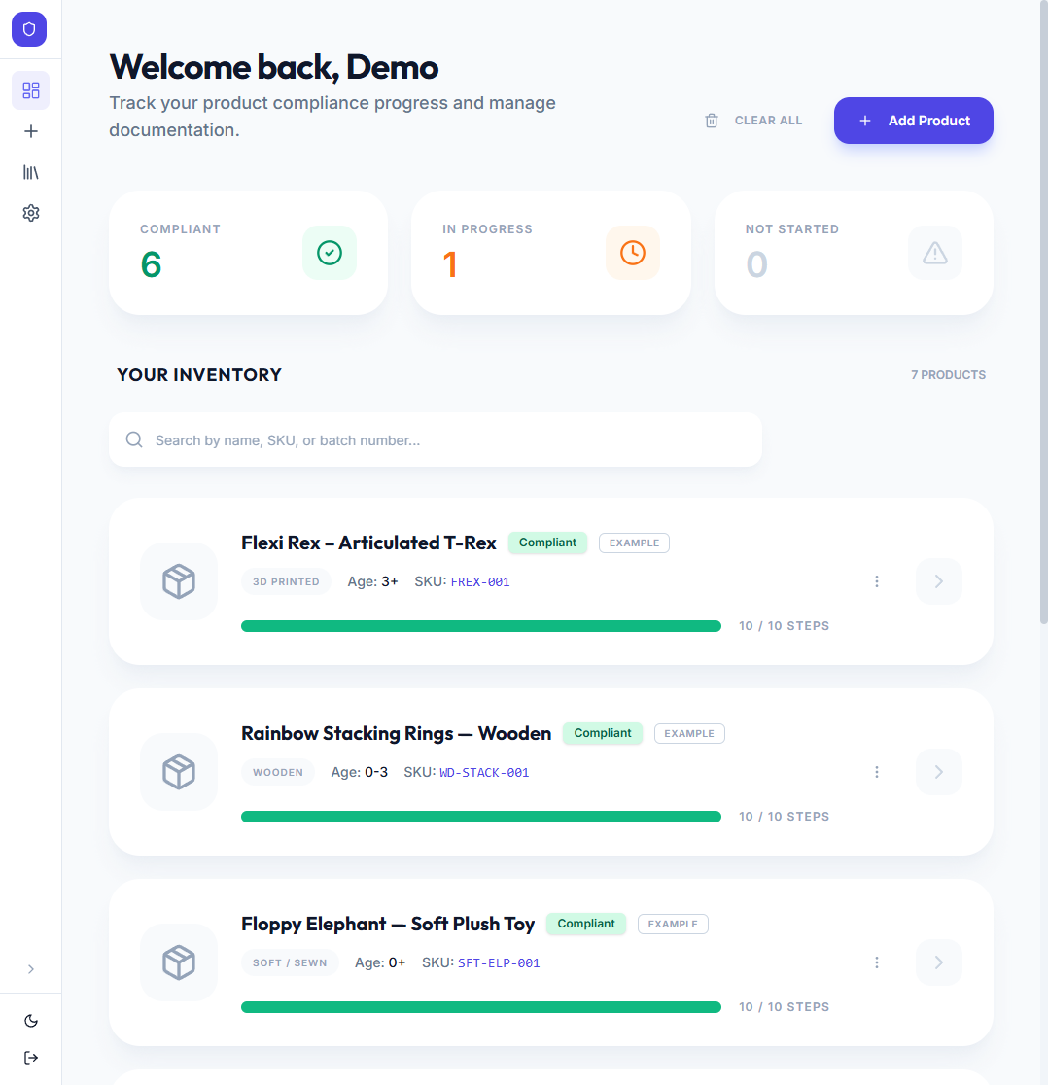Select the Compliant count 6

151,264
